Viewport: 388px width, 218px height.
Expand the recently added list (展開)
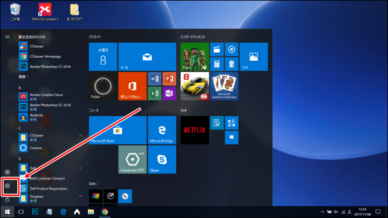24,76
